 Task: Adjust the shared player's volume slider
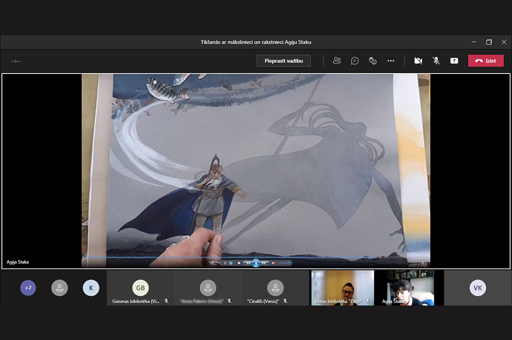284,263
